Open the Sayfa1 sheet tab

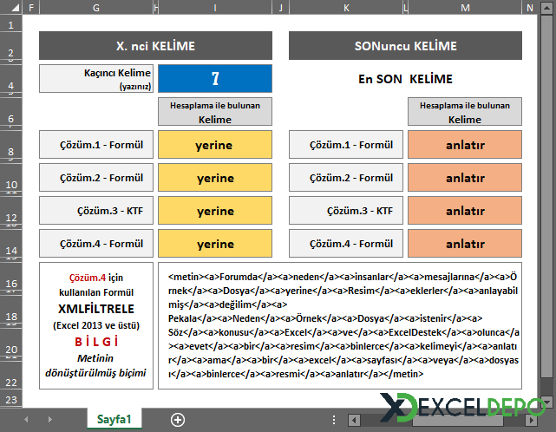114,420
